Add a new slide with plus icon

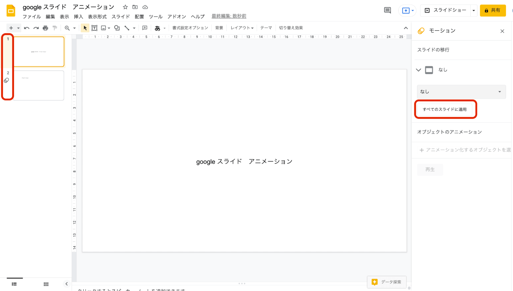pyautogui.click(x=11, y=28)
